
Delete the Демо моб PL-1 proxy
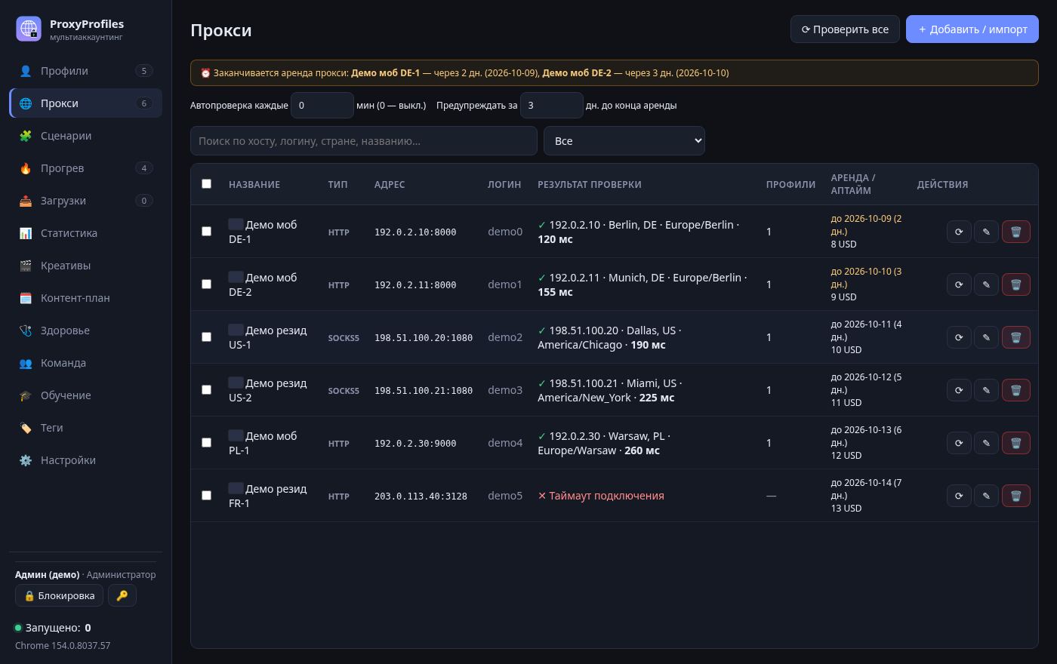click(1015, 443)
